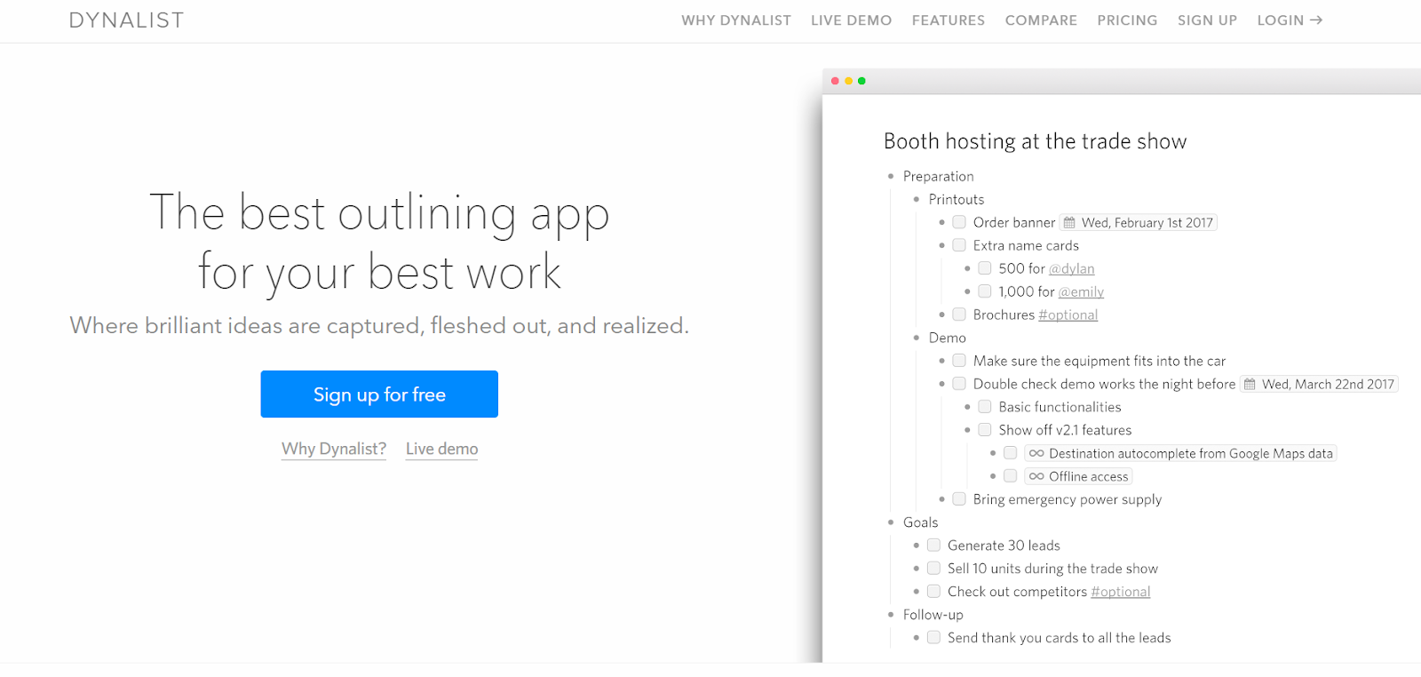Select the bullet beside Extra name cards
The width and height of the screenshot is (1421, 677).
pyautogui.click(x=942, y=246)
